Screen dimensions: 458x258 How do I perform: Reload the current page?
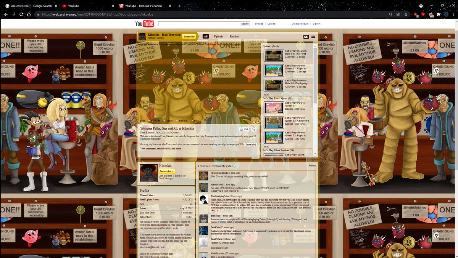(21, 14)
